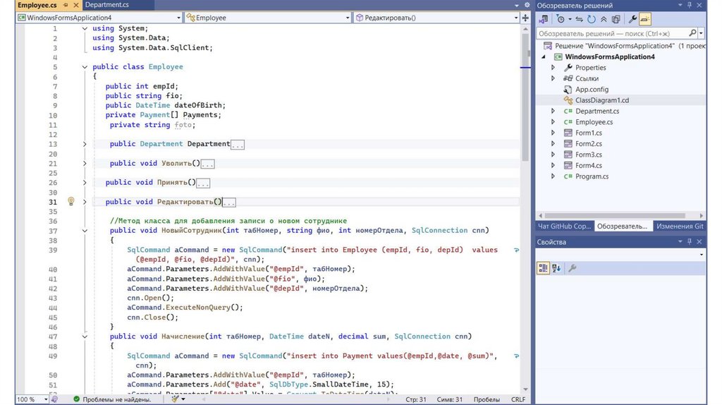Switch to the Изменения Git tab

tap(679, 226)
